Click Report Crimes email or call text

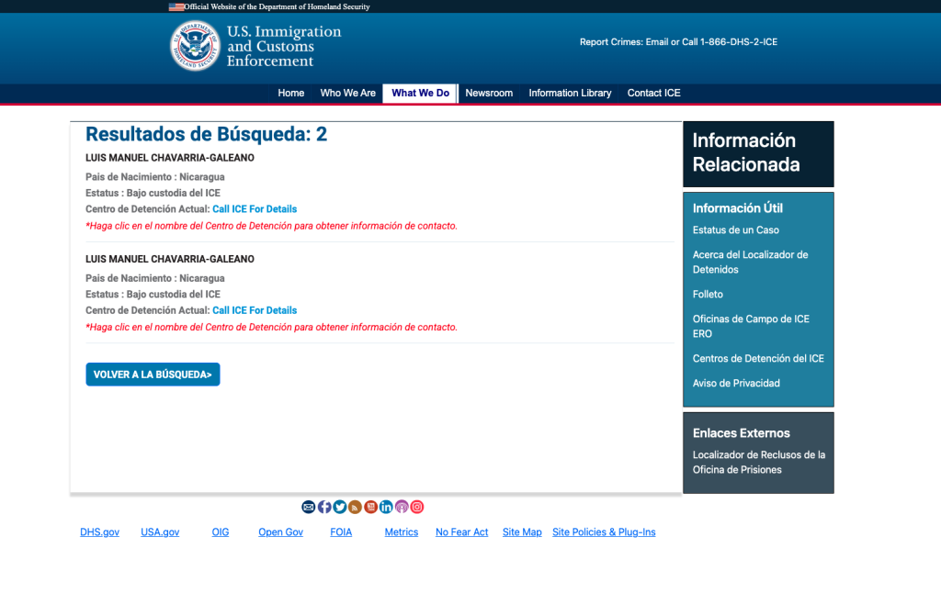tap(678, 42)
